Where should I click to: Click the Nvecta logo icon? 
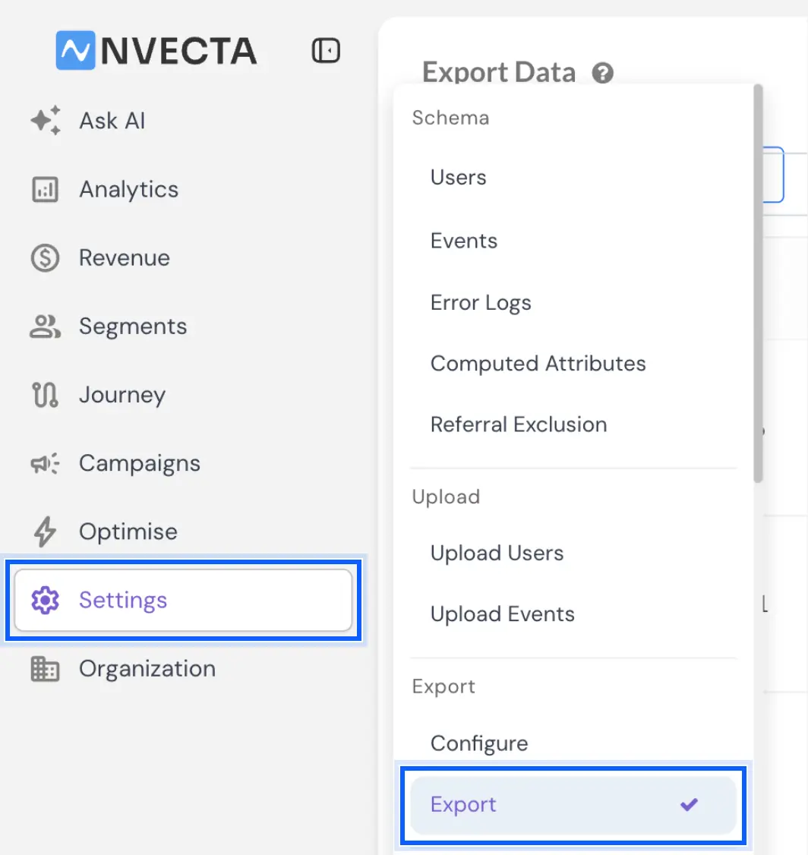coord(75,50)
